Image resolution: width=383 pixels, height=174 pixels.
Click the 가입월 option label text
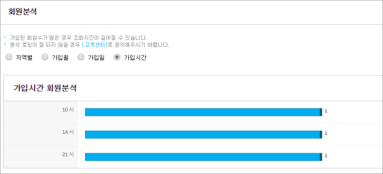(x=60, y=58)
